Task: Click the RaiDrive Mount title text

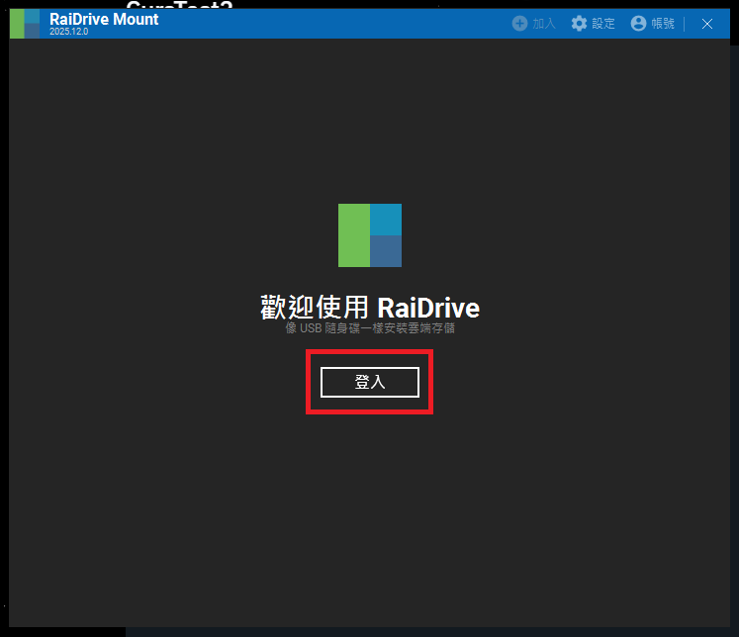Action: click(x=104, y=19)
